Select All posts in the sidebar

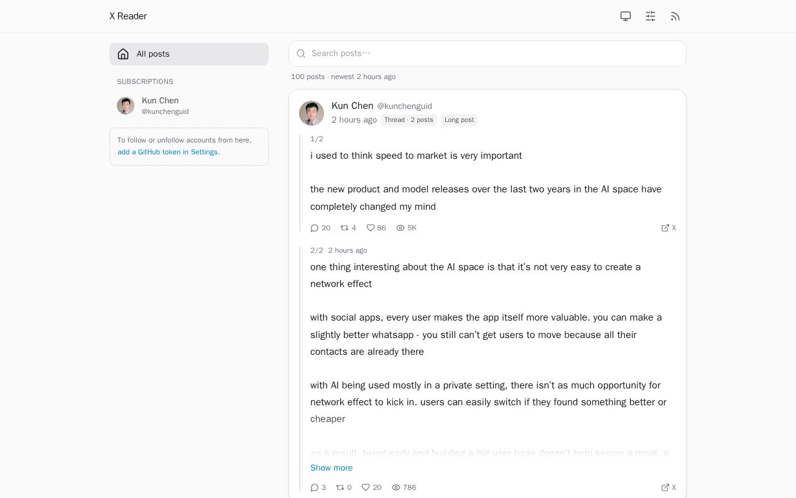pyautogui.click(x=189, y=54)
